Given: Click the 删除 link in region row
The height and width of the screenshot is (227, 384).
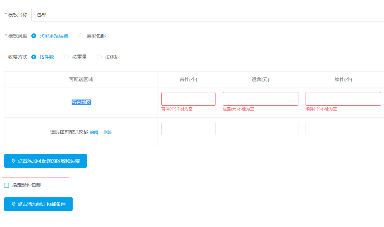Looking at the screenshot, I should click(107, 133).
